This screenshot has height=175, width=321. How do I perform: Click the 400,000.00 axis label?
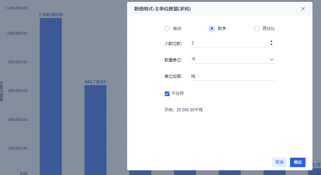tap(18, 120)
